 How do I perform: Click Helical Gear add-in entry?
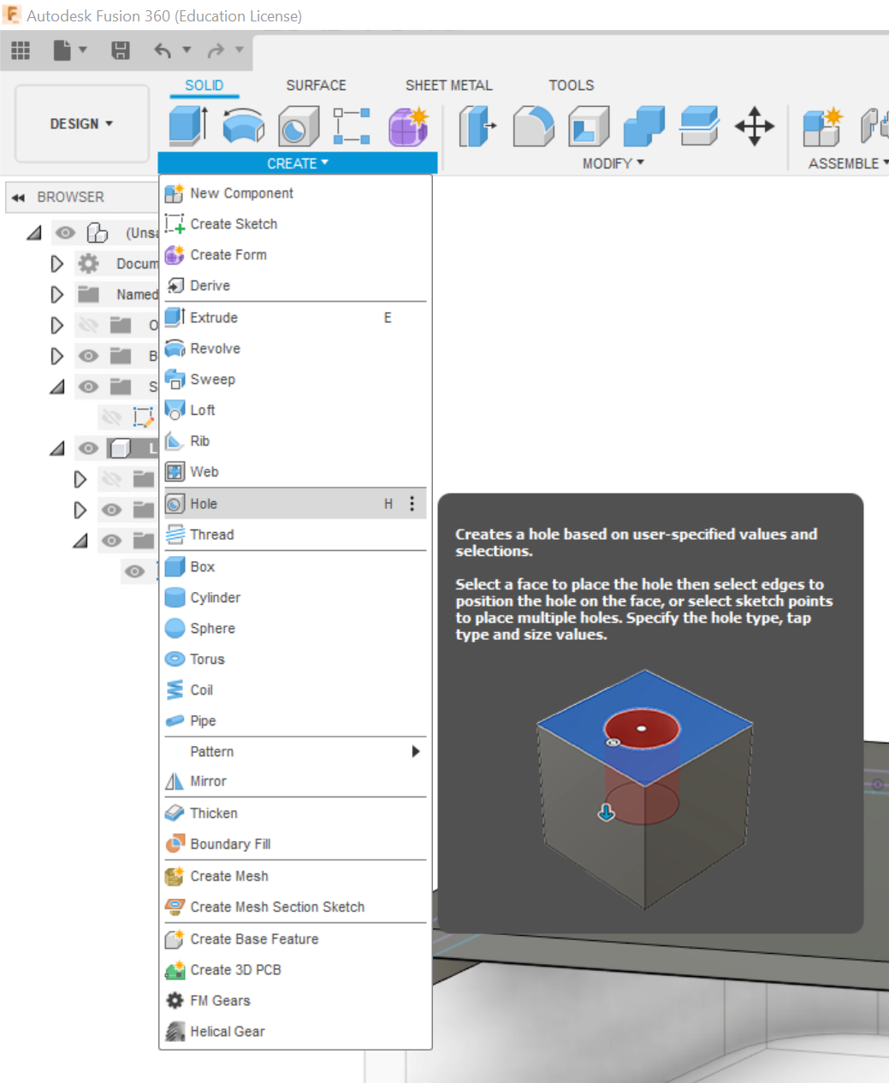coord(295,1032)
